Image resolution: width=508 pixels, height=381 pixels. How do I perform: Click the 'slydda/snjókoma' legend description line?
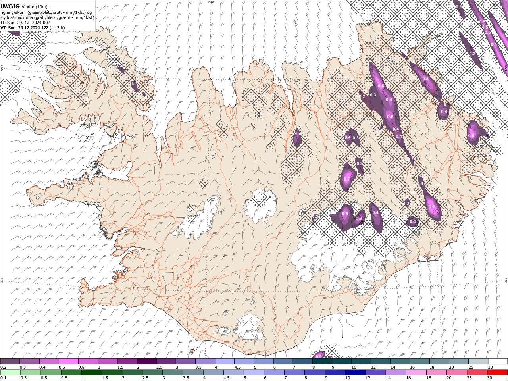[x=47, y=17]
